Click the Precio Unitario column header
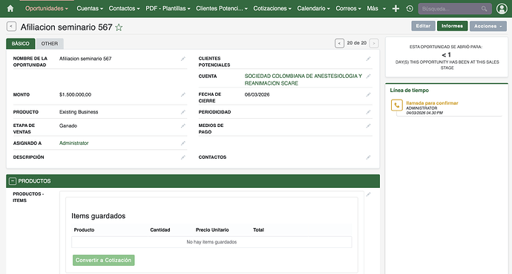The height and width of the screenshot is (274, 512). 212,230
